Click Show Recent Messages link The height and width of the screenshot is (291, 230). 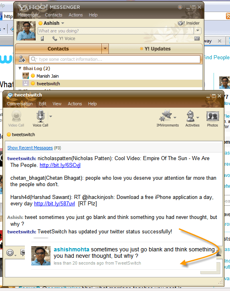point(30,148)
